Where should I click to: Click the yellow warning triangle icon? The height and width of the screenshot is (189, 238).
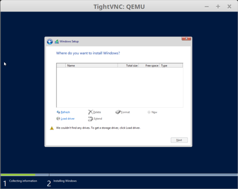[52, 128]
